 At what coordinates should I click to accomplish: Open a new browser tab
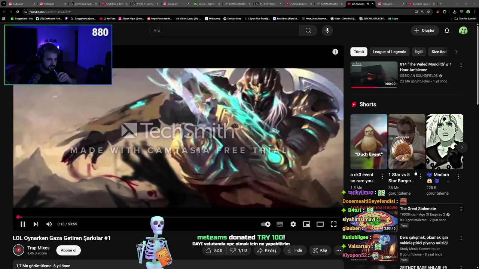pyautogui.click(x=440, y=4)
